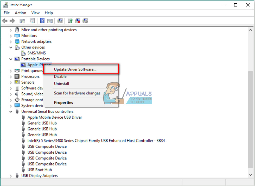Image resolution: width=255 pixels, height=186 pixels.
Task: Click the Network adapters category icon
Action: click(17, 42)
